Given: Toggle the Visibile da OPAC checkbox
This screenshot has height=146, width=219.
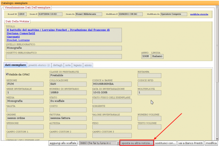Looking at the screenshot, I should pos(7,74).
